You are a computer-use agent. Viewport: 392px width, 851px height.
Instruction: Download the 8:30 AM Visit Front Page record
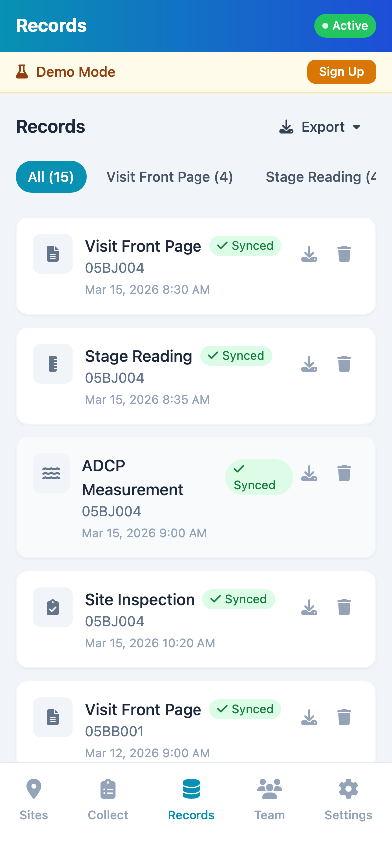click(309, 254)
